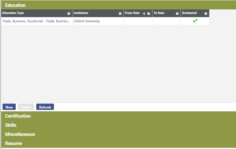Select the Oxford University institution cell

(x=98, y=21)
